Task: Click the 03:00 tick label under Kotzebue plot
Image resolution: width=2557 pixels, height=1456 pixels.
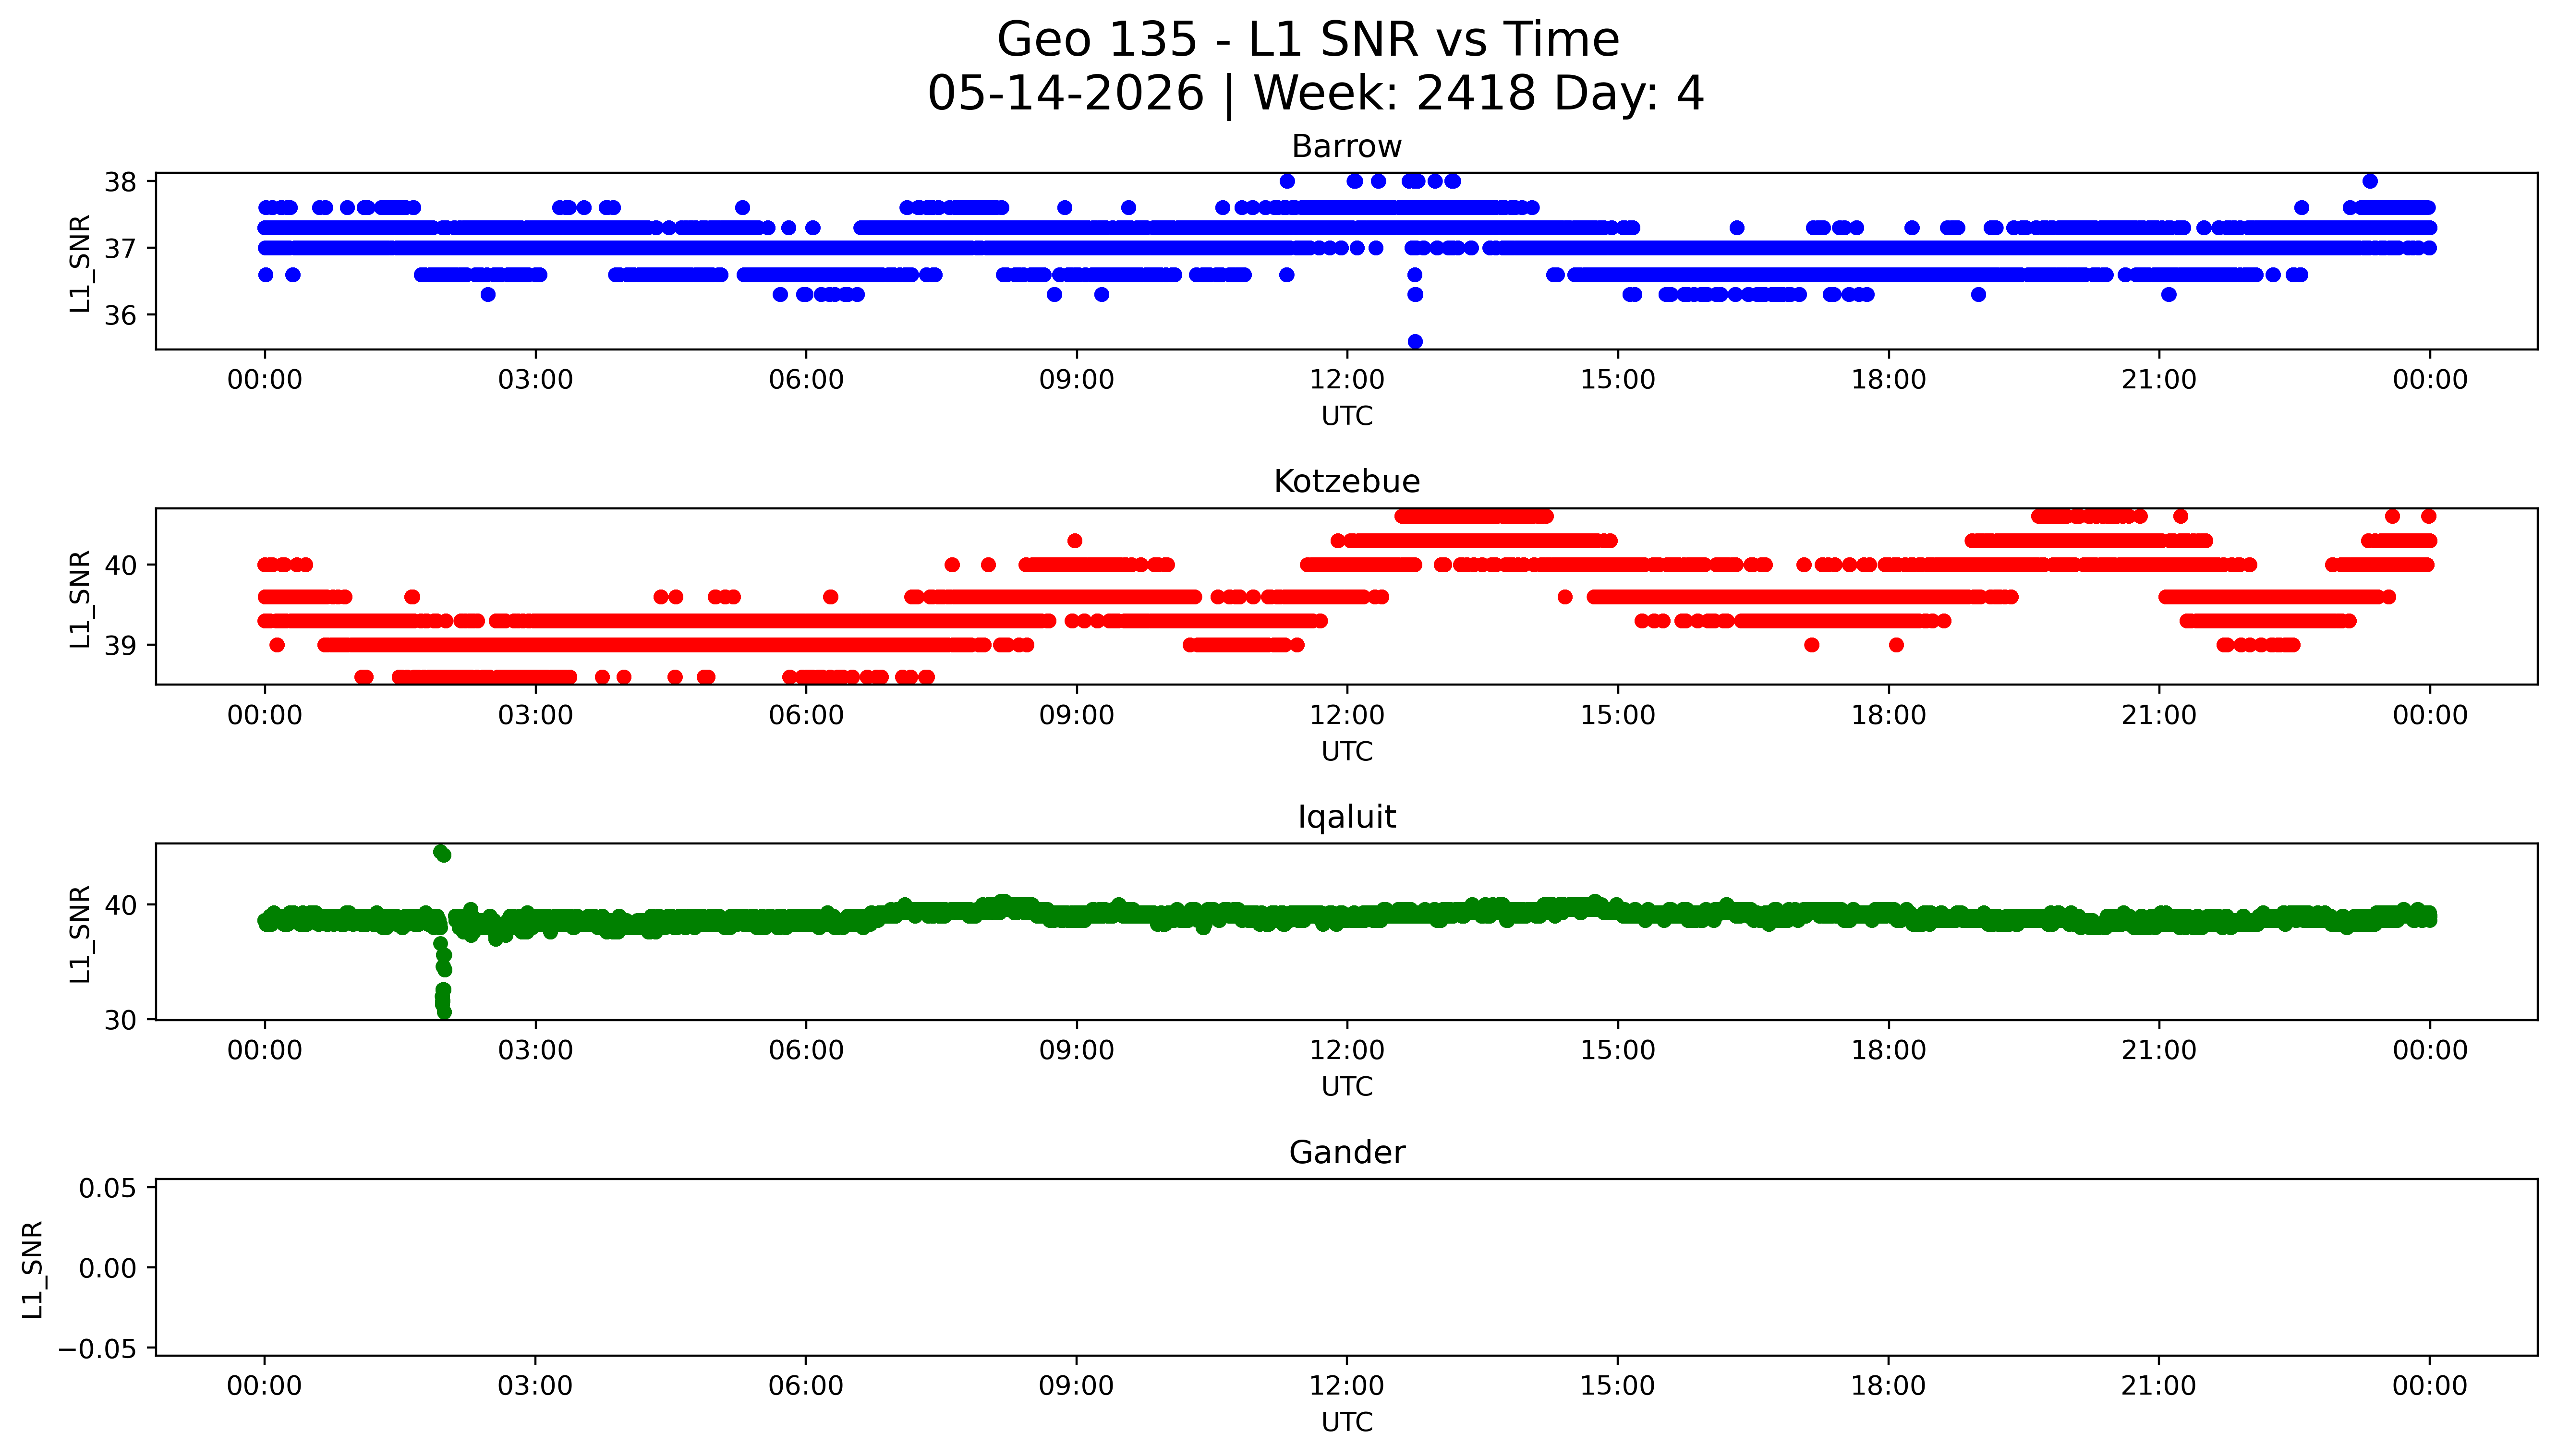Action: [535, 715]
